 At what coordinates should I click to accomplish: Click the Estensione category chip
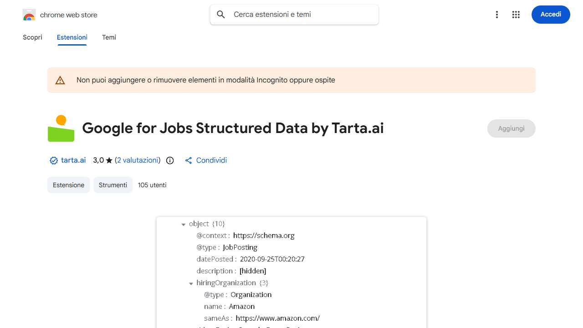pos(68,185)
